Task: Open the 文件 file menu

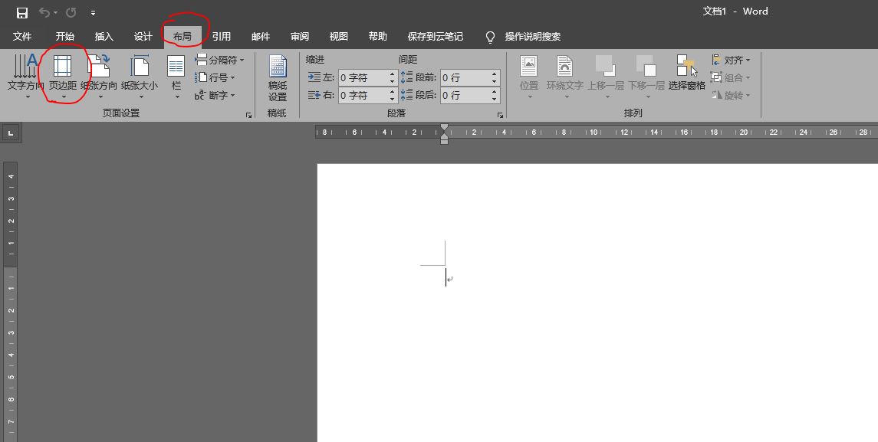Action: (22, 36)
